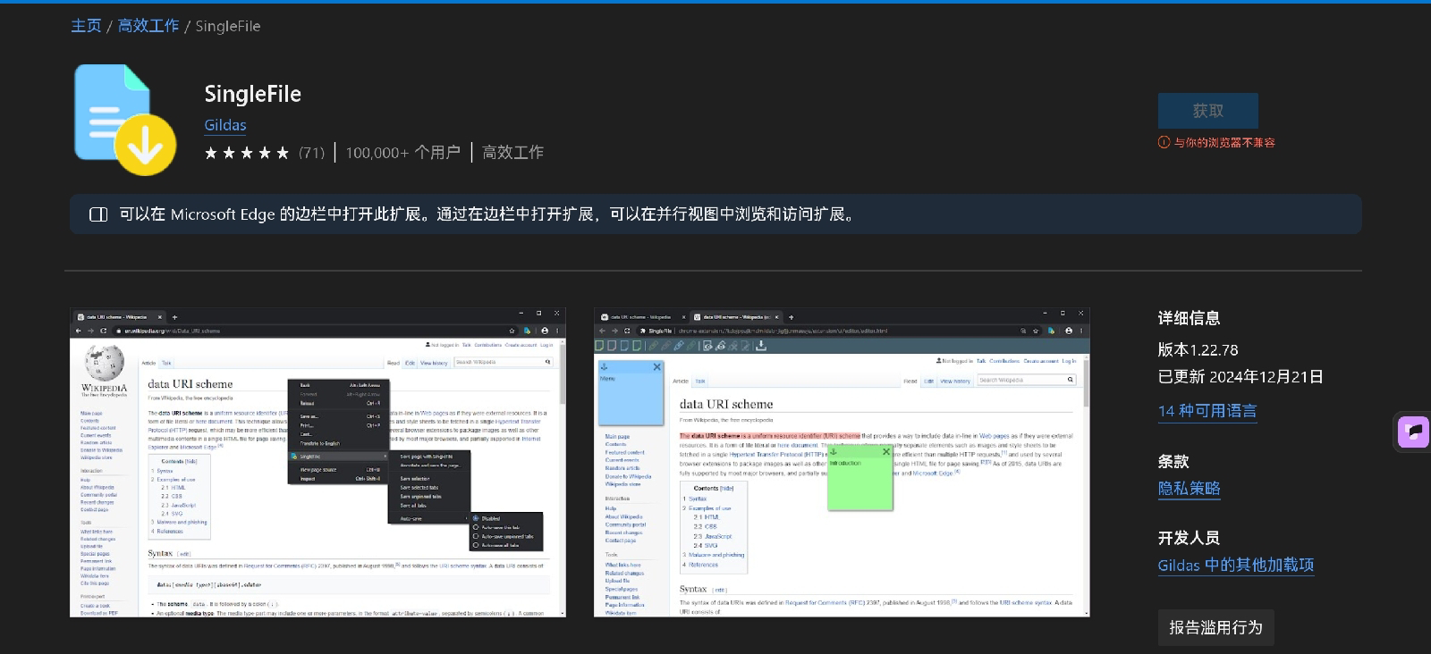The width and height of the screenshot is (1431, 654).
Task: Click the 已更新 2024年12月21日 text
Action: pyautogui.click(x=1240, y=376)
